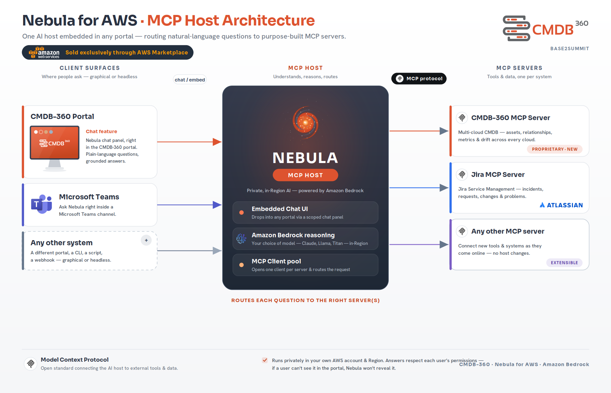Viewport: 611px width, 393px height.
Task: Click Any other MCP server heading
Action: coord(508,231)
